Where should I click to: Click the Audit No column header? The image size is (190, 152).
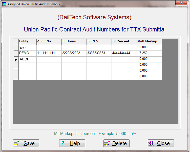[49, 42]
